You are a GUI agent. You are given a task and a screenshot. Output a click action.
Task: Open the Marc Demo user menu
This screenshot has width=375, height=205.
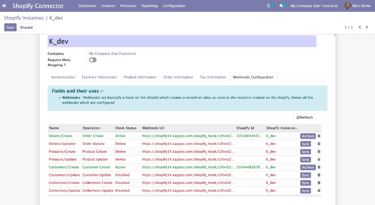(x=358, y=6)
